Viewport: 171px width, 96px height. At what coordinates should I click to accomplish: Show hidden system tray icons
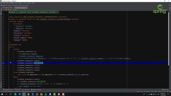(x=147, y=94)
